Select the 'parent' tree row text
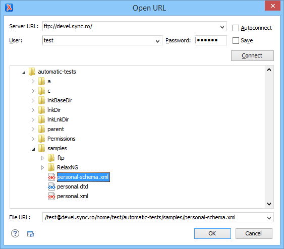284x249 pixels. tap(55, 129)
